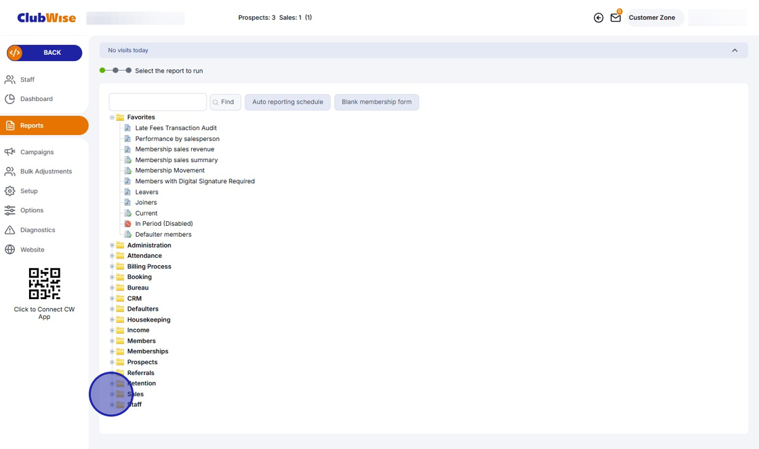Open Auto reporting schedule
This screenshot has height=449, width=759.
(287, 102)
